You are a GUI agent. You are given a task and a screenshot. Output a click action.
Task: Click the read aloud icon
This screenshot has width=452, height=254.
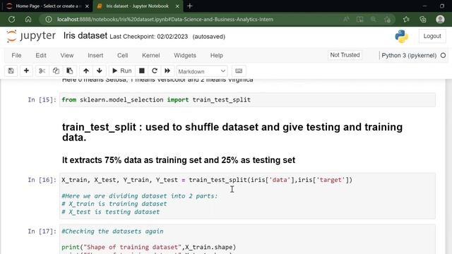click(346, 19)
